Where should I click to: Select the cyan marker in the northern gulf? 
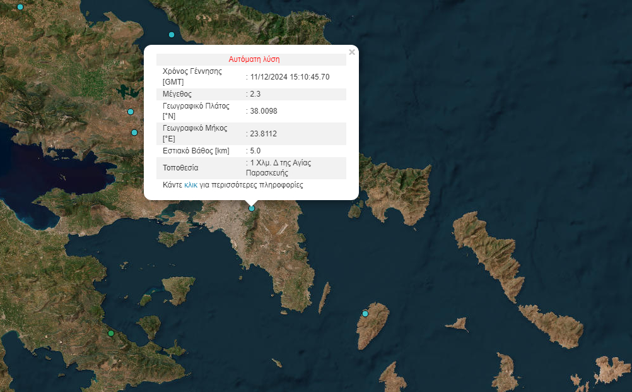coord(172,35)
